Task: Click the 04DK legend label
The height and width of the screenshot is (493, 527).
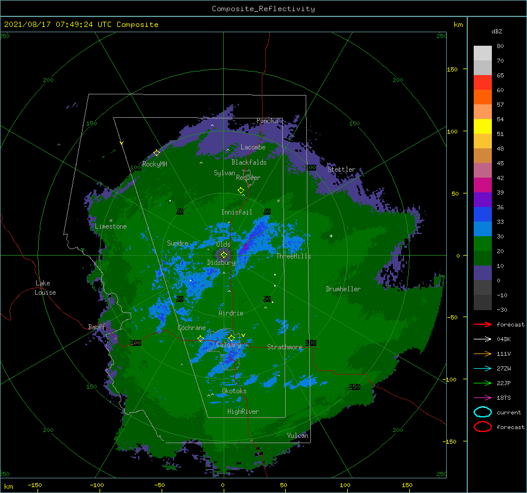Action: click(x=504, y=339)
